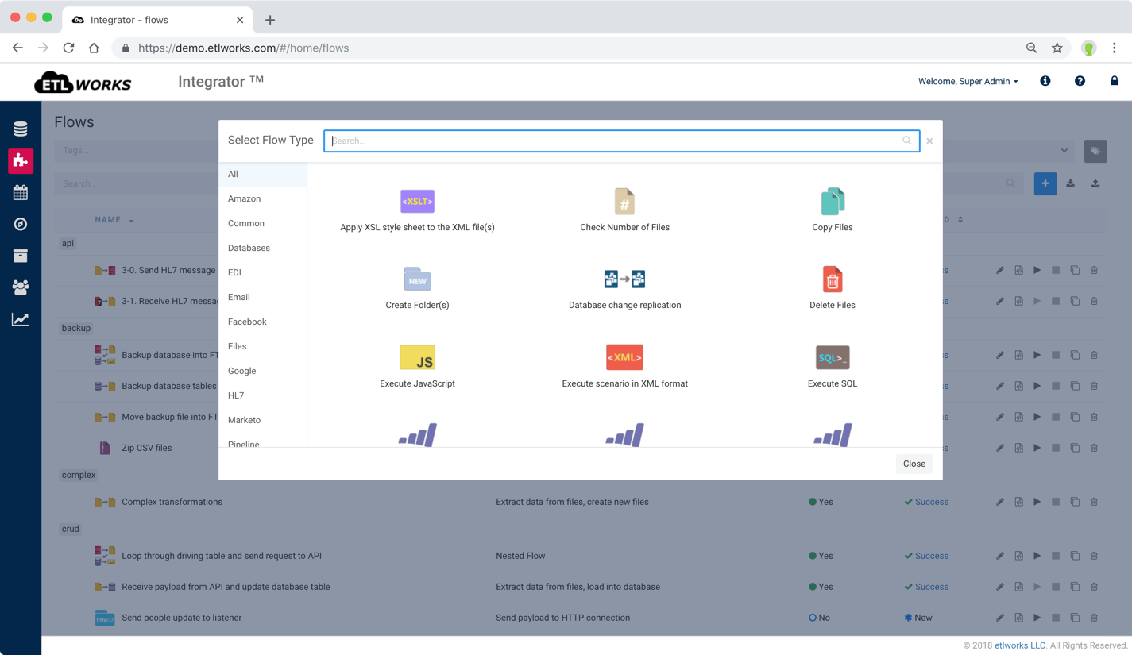This screenshot has height=655, width=1132.
Task: Click the Close button in dialog
Action: (x=914, y=464)
